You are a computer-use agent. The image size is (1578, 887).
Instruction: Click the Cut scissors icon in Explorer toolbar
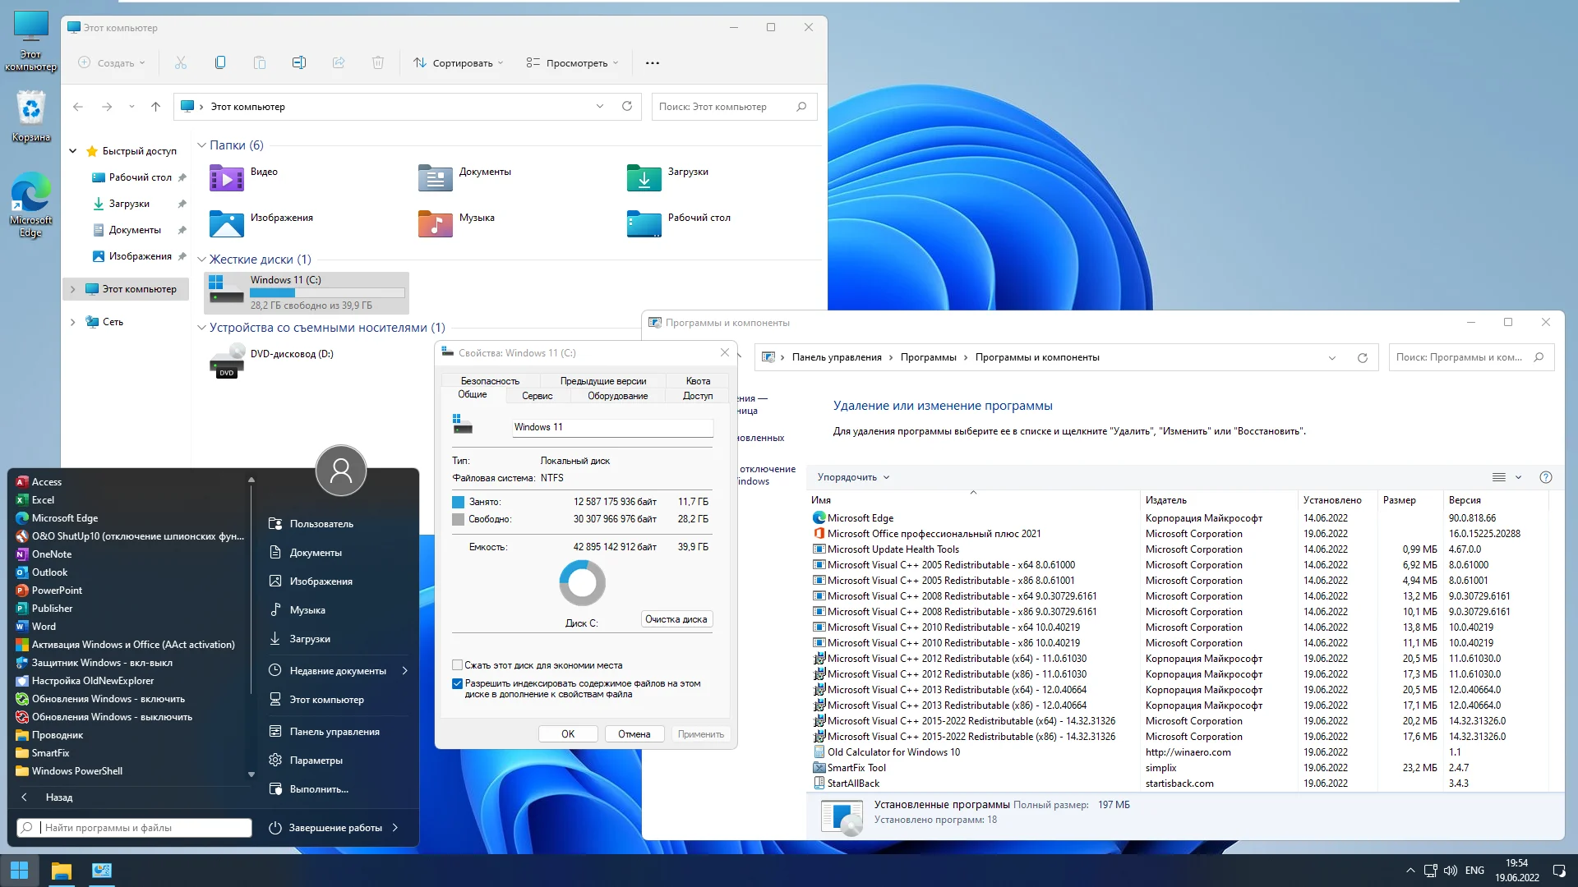tap(181, 62)
